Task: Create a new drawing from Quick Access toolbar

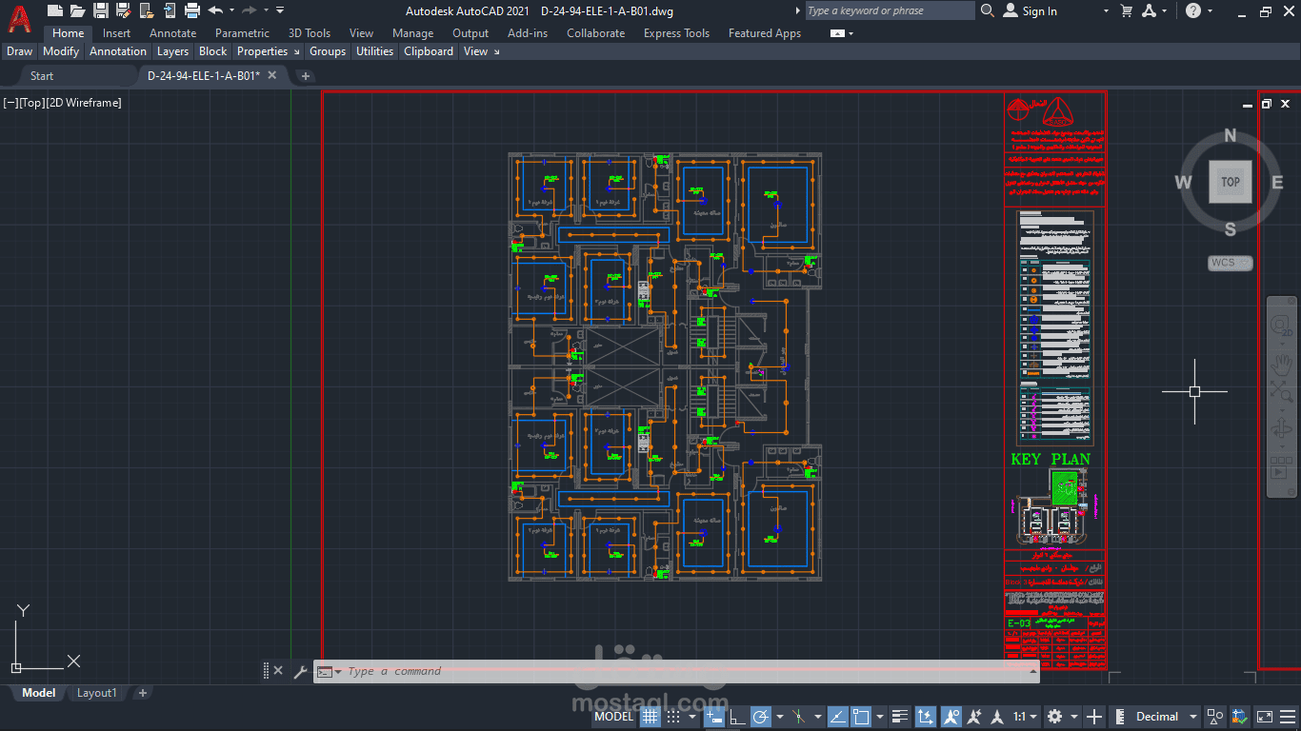Action: (54, 10)
